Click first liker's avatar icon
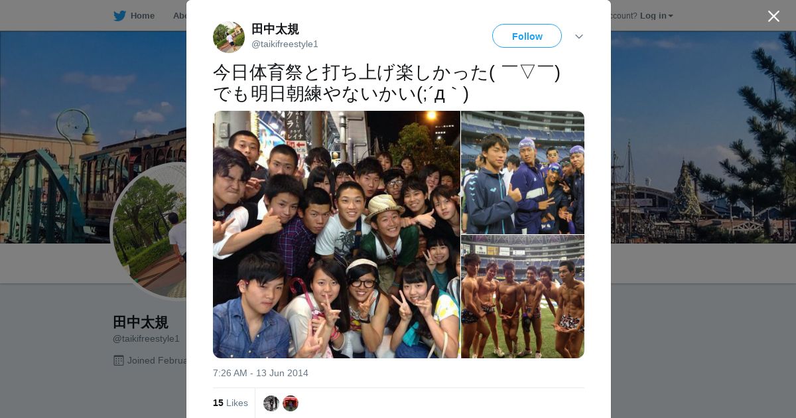This screenshot has width=796, height=418. (x=271, y=403)
